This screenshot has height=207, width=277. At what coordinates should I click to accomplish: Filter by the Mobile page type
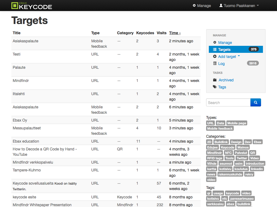(237, 123)
